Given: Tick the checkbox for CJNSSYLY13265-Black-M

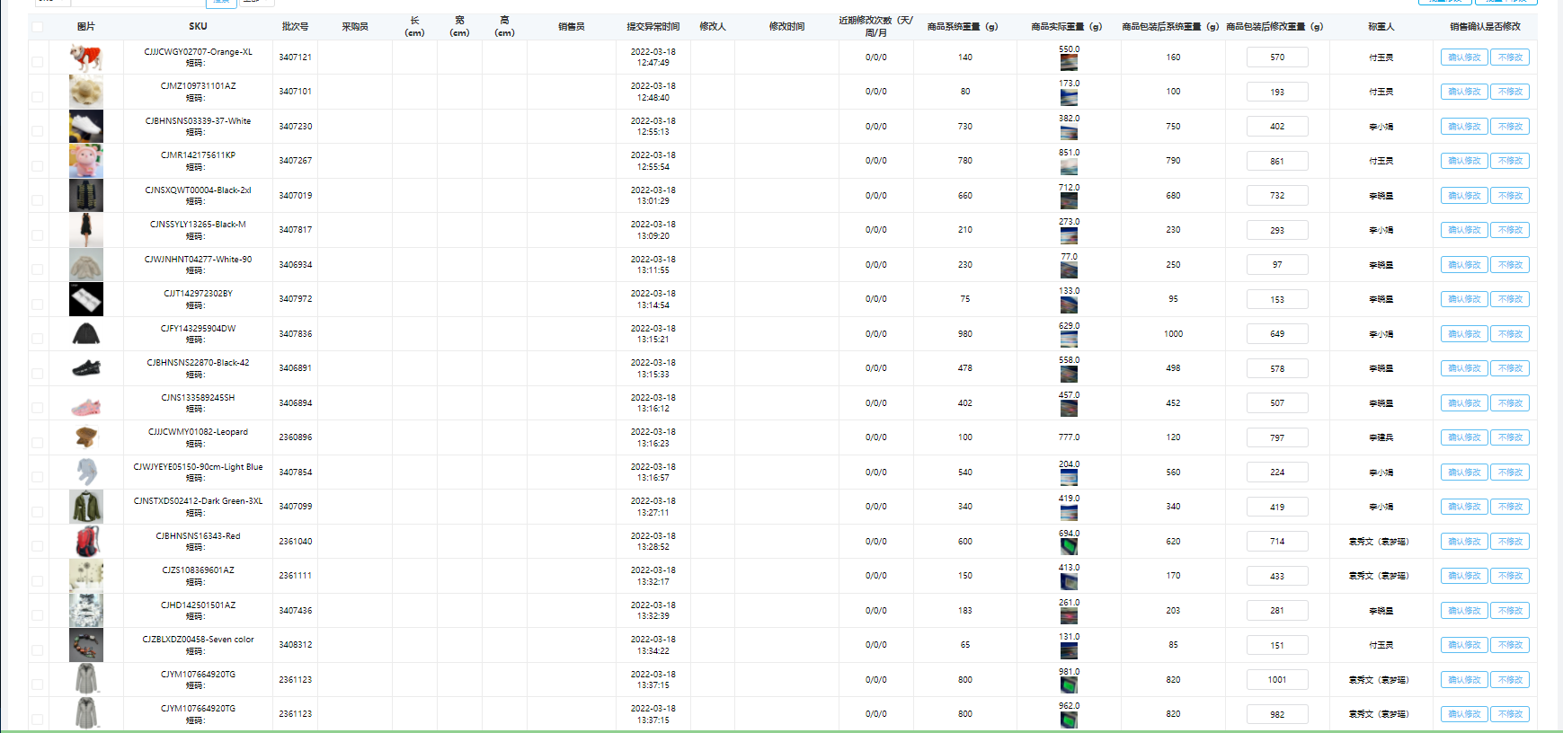Looking at the screenshot, I should [x=37, y=234].
